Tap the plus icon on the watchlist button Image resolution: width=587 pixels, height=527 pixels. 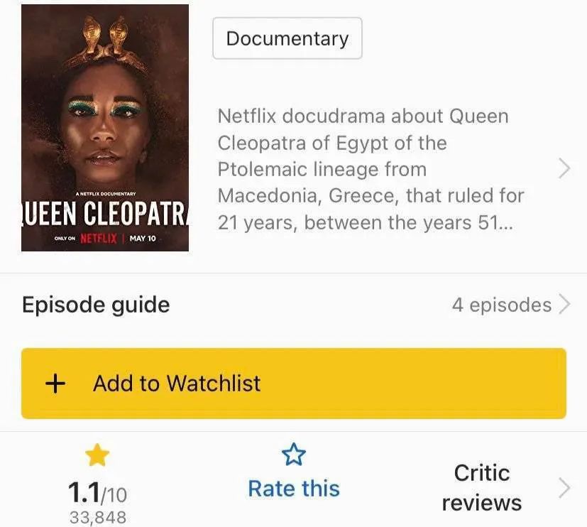point(55,384)
